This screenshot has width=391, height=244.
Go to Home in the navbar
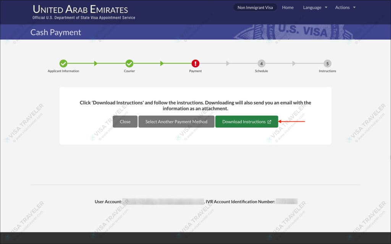point(288,8)
